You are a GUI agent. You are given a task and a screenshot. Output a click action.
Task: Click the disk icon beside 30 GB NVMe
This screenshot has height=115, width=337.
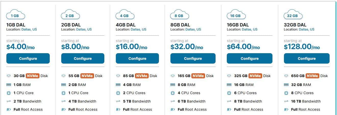click(x=9, y=76)
